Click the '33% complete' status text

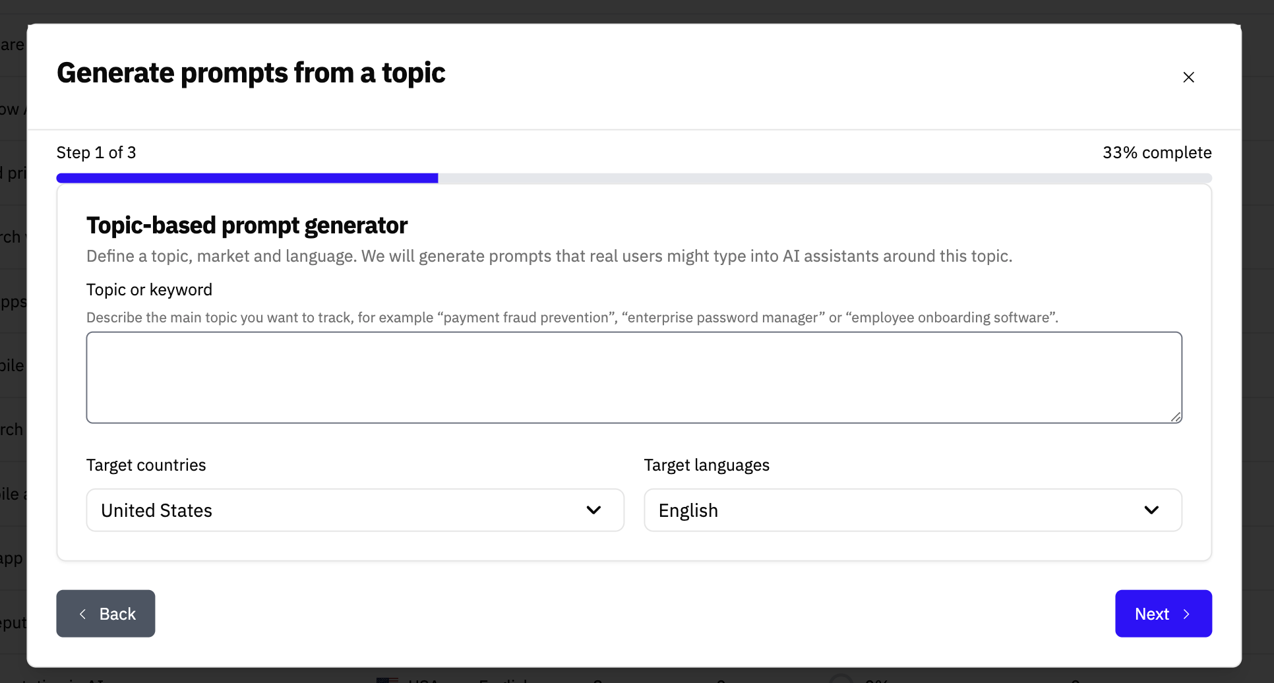(1157, 152)
